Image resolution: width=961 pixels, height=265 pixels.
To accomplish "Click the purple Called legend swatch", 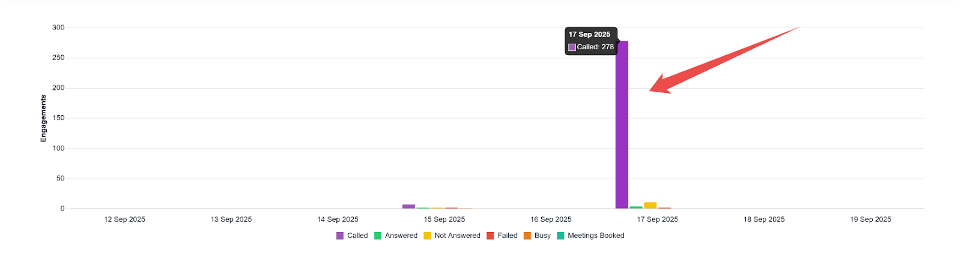I will point(340,236).
